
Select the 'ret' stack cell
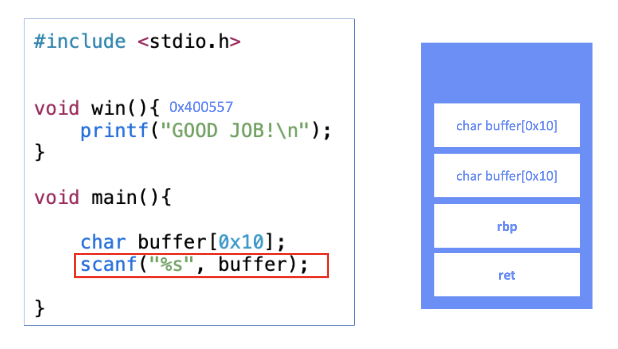tap(507, 275)
